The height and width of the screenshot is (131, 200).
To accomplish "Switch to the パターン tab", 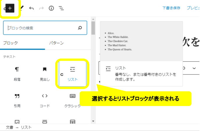I will (56, 43).
